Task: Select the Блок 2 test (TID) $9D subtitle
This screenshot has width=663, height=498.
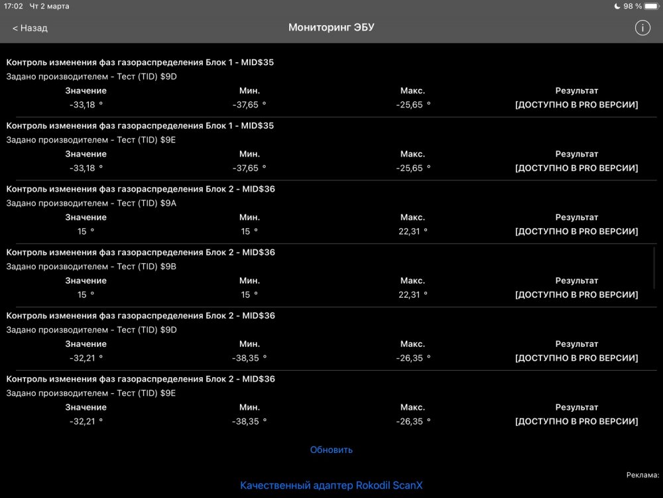Action: click(x=91, y=330)
